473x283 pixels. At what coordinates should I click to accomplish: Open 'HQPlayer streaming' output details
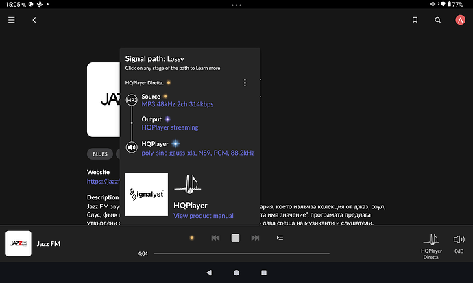[170, 127]
